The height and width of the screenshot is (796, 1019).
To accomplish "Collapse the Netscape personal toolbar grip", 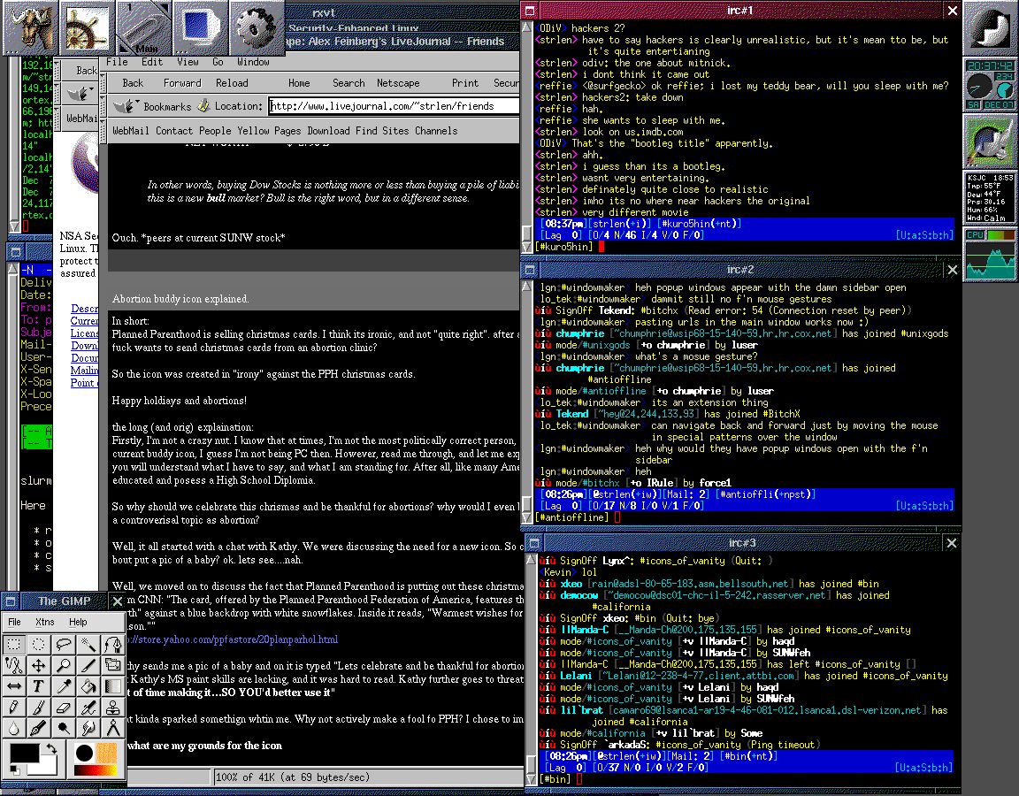I will coord(102,131).
